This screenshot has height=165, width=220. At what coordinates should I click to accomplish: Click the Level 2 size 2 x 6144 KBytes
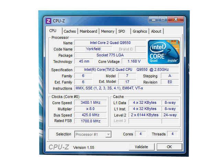(x=145, y=115)
